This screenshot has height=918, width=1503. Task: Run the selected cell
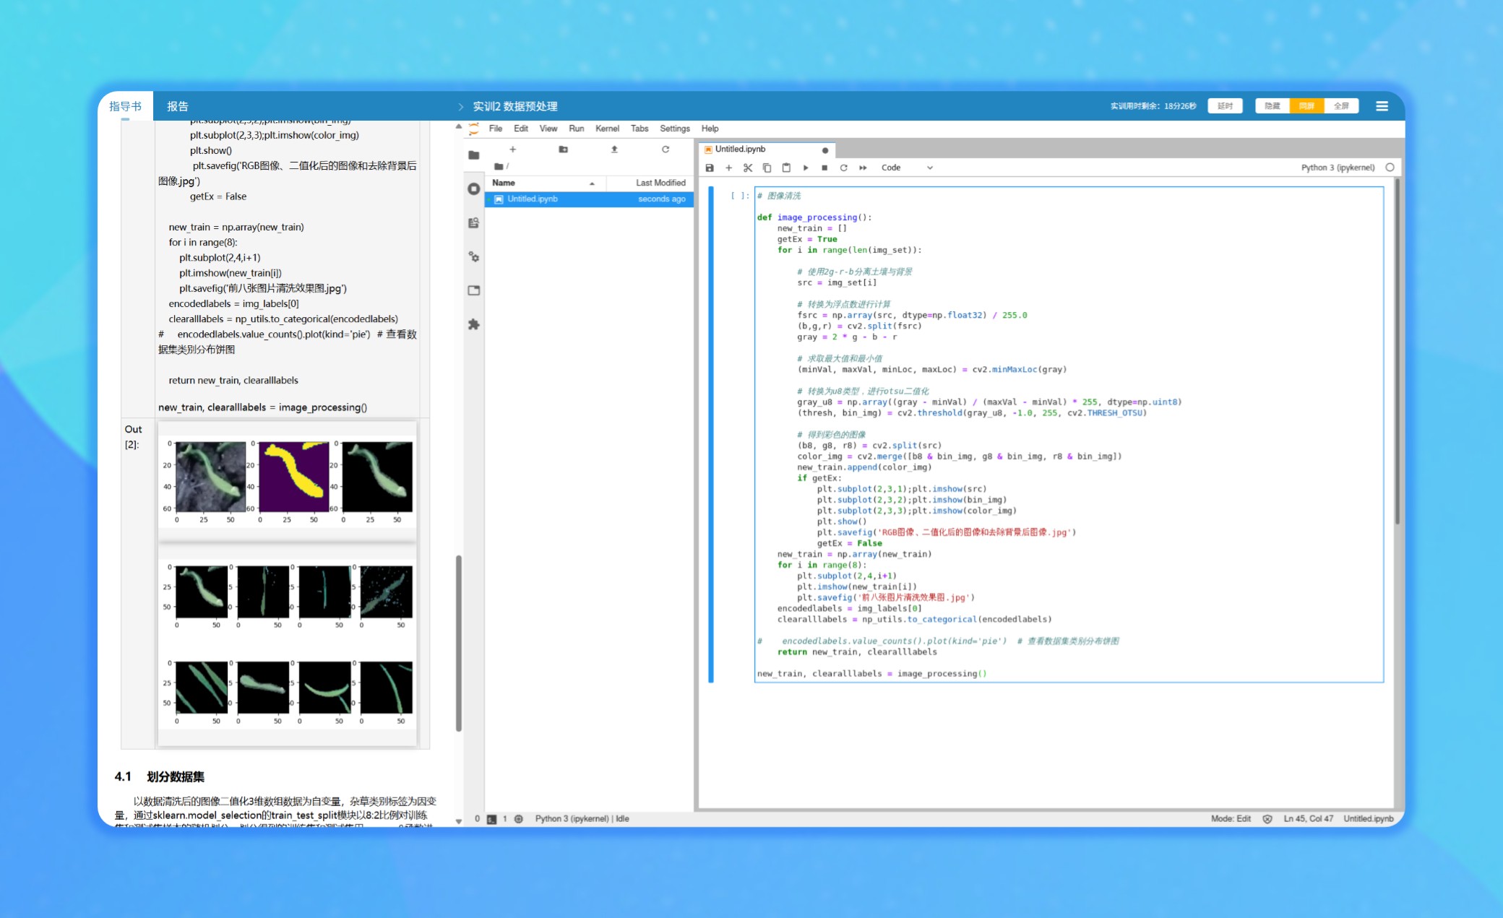tap(806, 168)
